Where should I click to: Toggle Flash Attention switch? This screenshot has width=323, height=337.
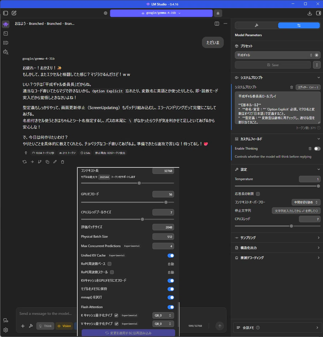tap(171, 307)
